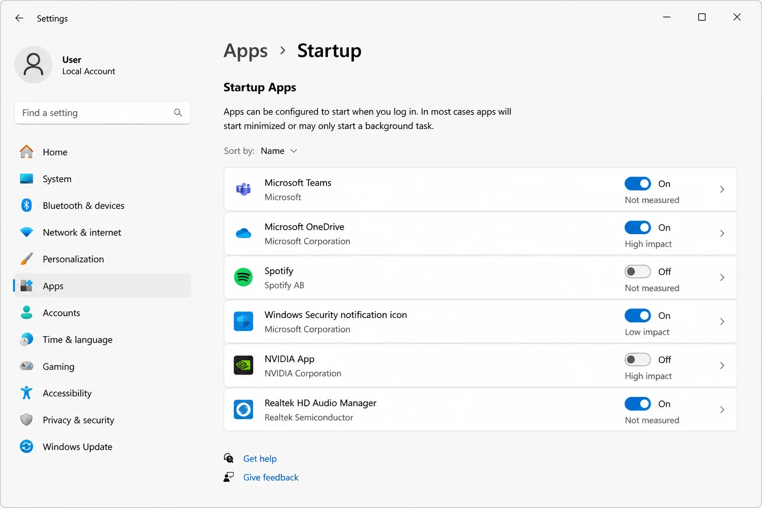This screenshot has height=508, width=762.
Task: Click the Home house icon
Action: [x=26, y=152]
